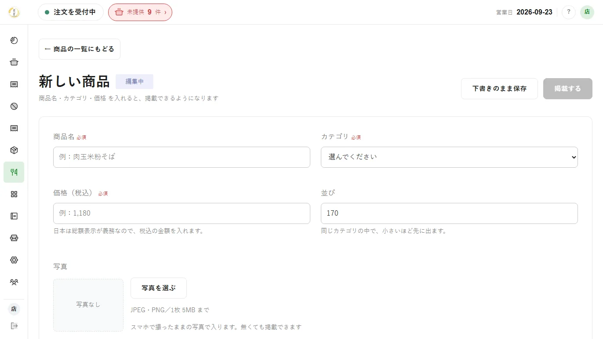Click the business date 2026-09-23
The width and height of the screenshot is (603, 339).
[534, 12]
